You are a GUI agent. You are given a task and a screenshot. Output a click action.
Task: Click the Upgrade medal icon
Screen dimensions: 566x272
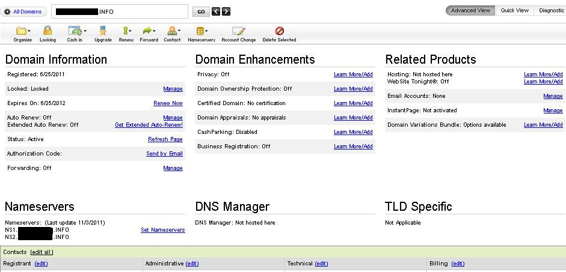(103, 31)
